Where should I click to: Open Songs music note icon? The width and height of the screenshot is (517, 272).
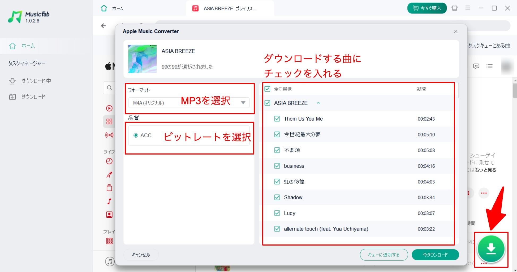109,201
